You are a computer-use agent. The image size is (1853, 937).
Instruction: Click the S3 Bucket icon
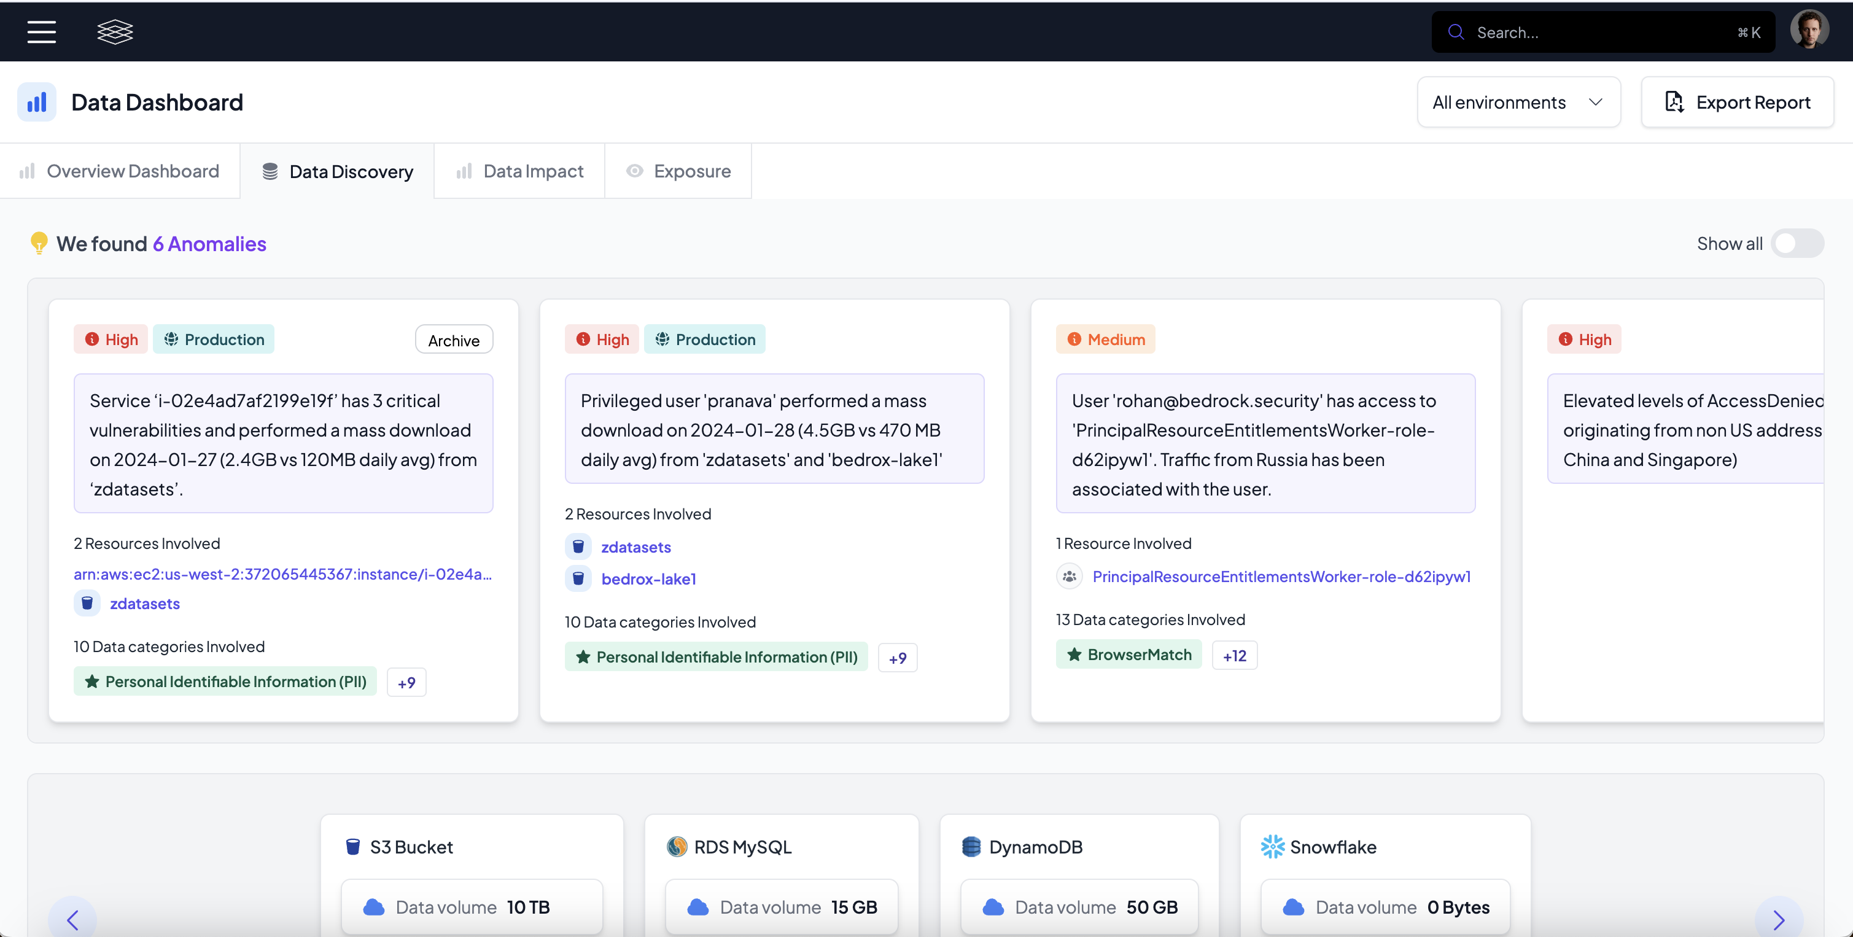point(353,846)
